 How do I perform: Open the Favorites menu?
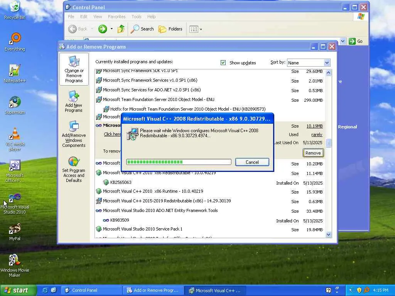point(116,17)
